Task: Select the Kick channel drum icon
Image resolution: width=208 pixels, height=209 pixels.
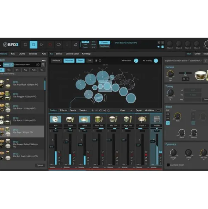Action: [56, 119]
